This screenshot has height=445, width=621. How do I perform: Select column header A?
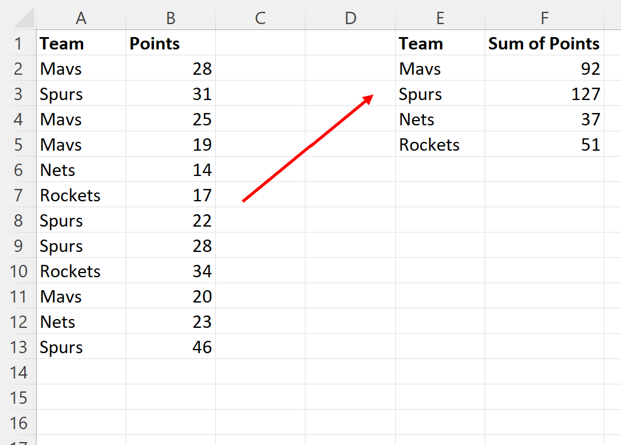(81, 18)
